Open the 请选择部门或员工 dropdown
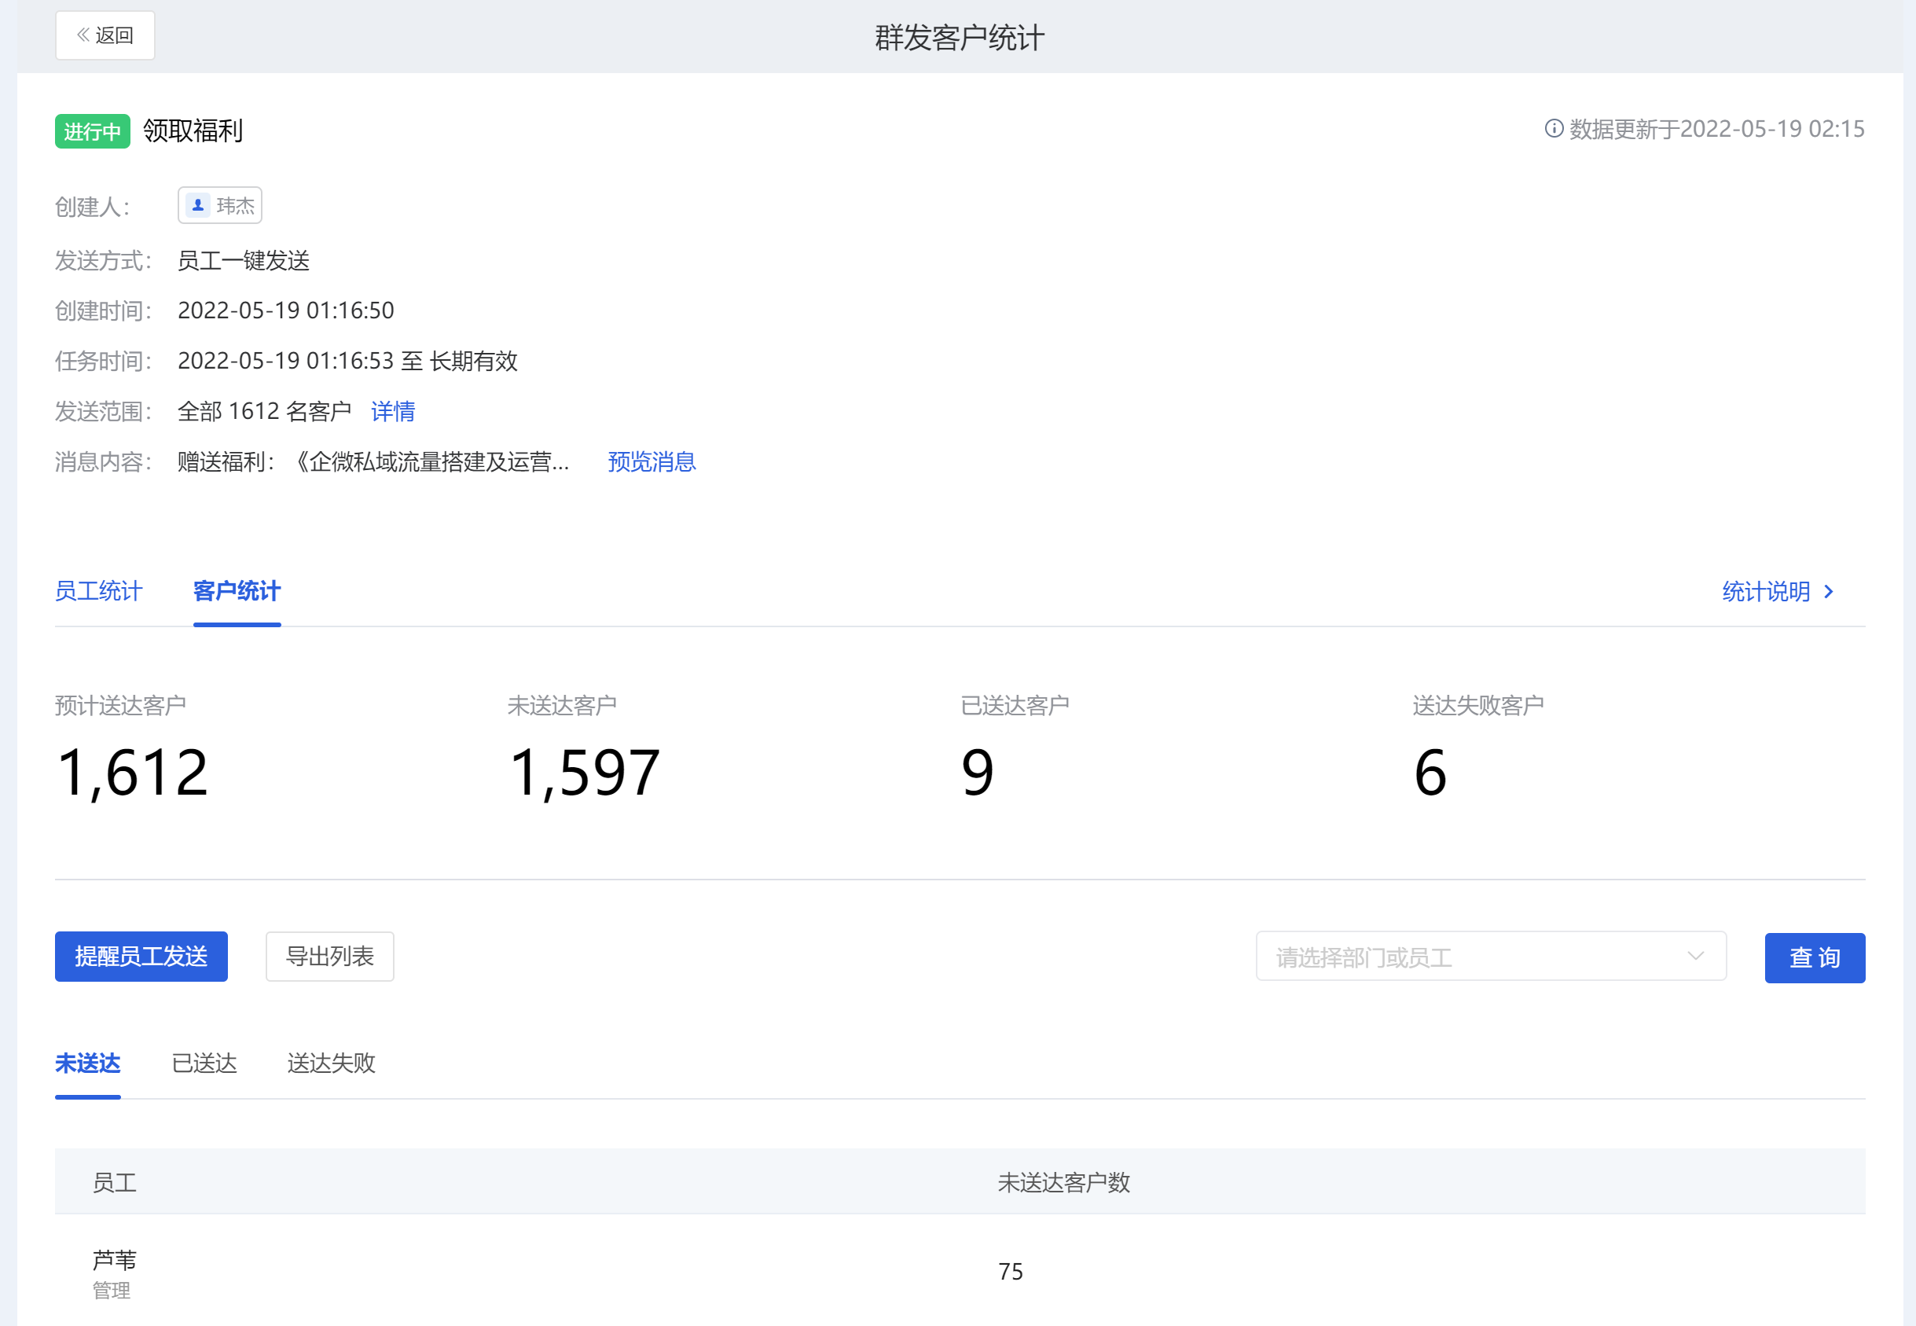Viewport: 1916px width, 1326px height. (x=1491, y=957)
